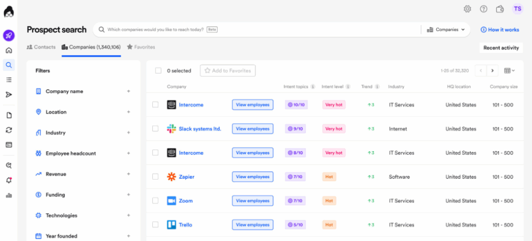
Task: Click the bar chart analytics icon
Action: [9, 195]
